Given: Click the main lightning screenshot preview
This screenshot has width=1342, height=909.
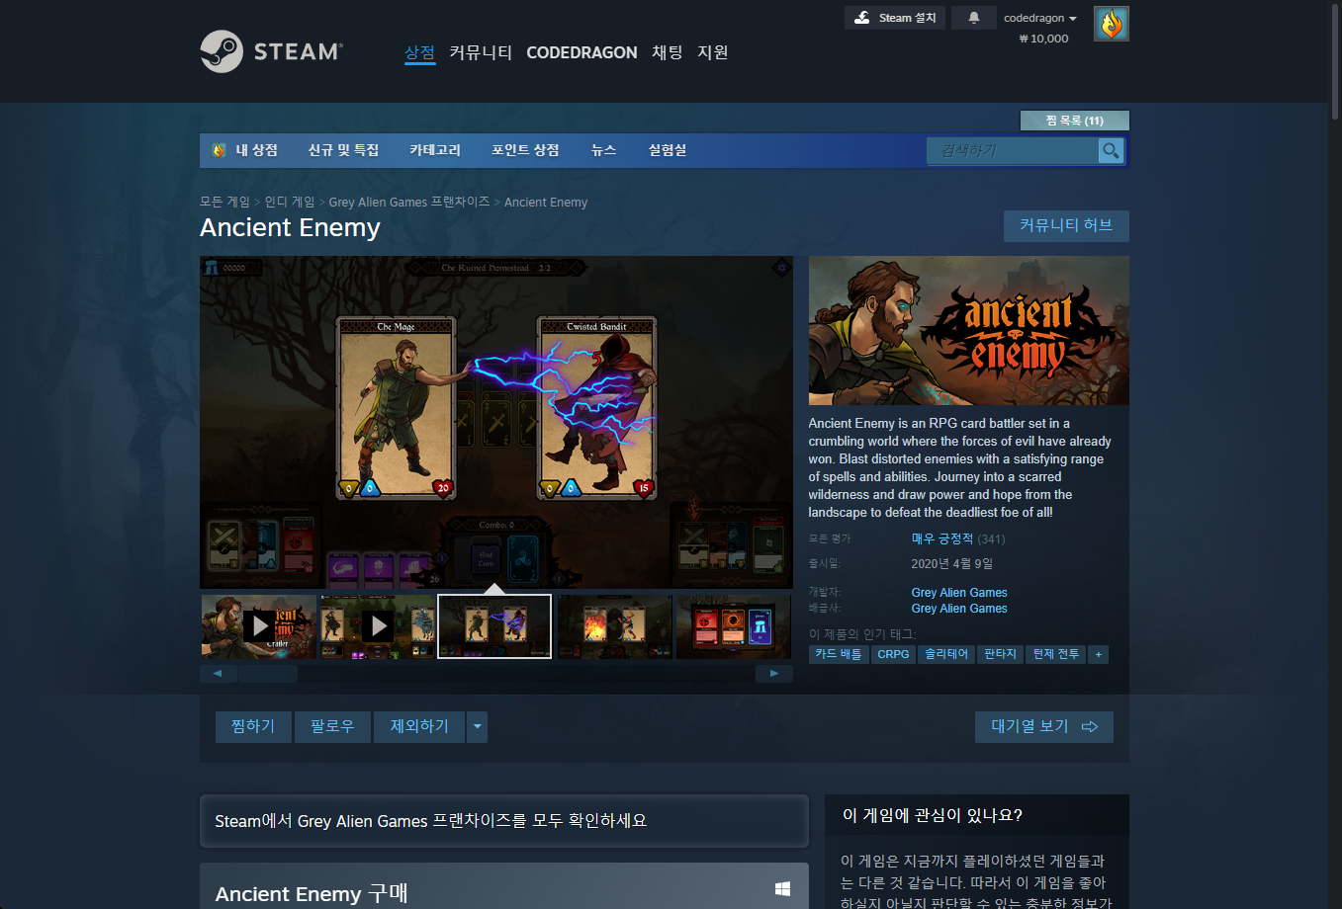Looking at the screenshot, I should pyautogui.click(x=496, y=422).
